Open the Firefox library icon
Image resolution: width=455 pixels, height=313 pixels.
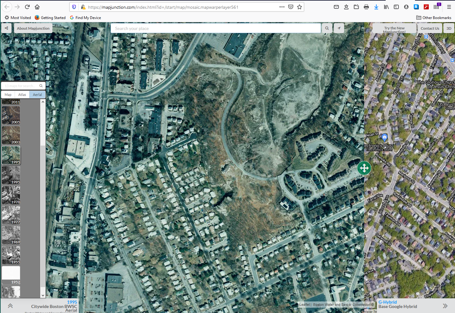[x=386, y=7]
